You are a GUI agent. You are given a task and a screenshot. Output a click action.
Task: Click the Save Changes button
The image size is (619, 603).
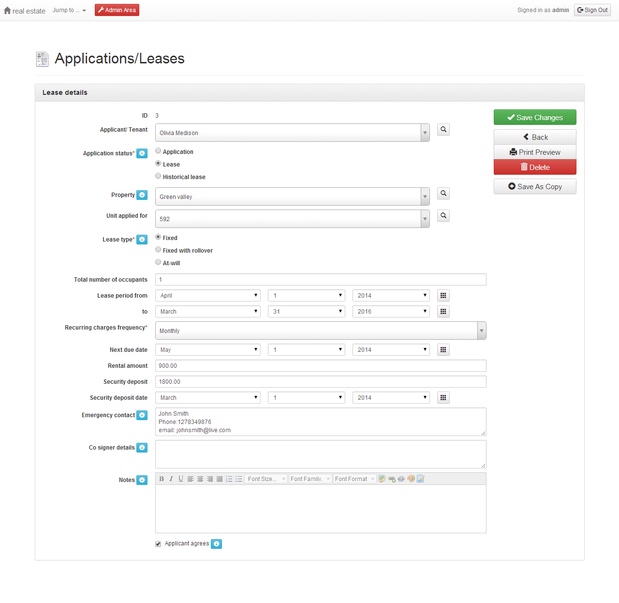point(535,118)
